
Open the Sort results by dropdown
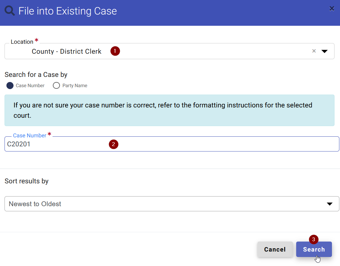330,204
